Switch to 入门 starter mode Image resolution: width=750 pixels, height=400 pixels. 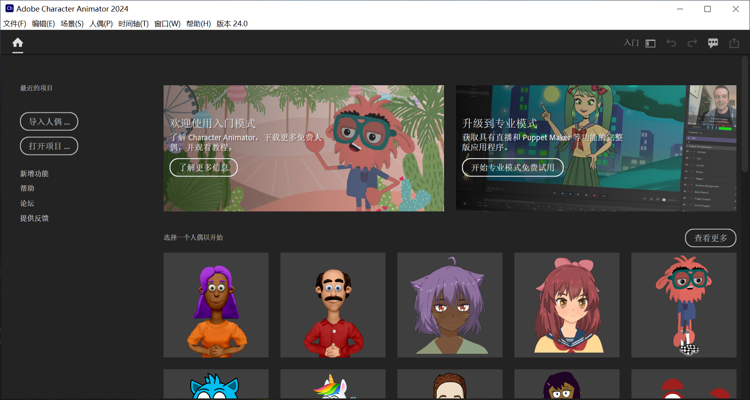(631, 43)
